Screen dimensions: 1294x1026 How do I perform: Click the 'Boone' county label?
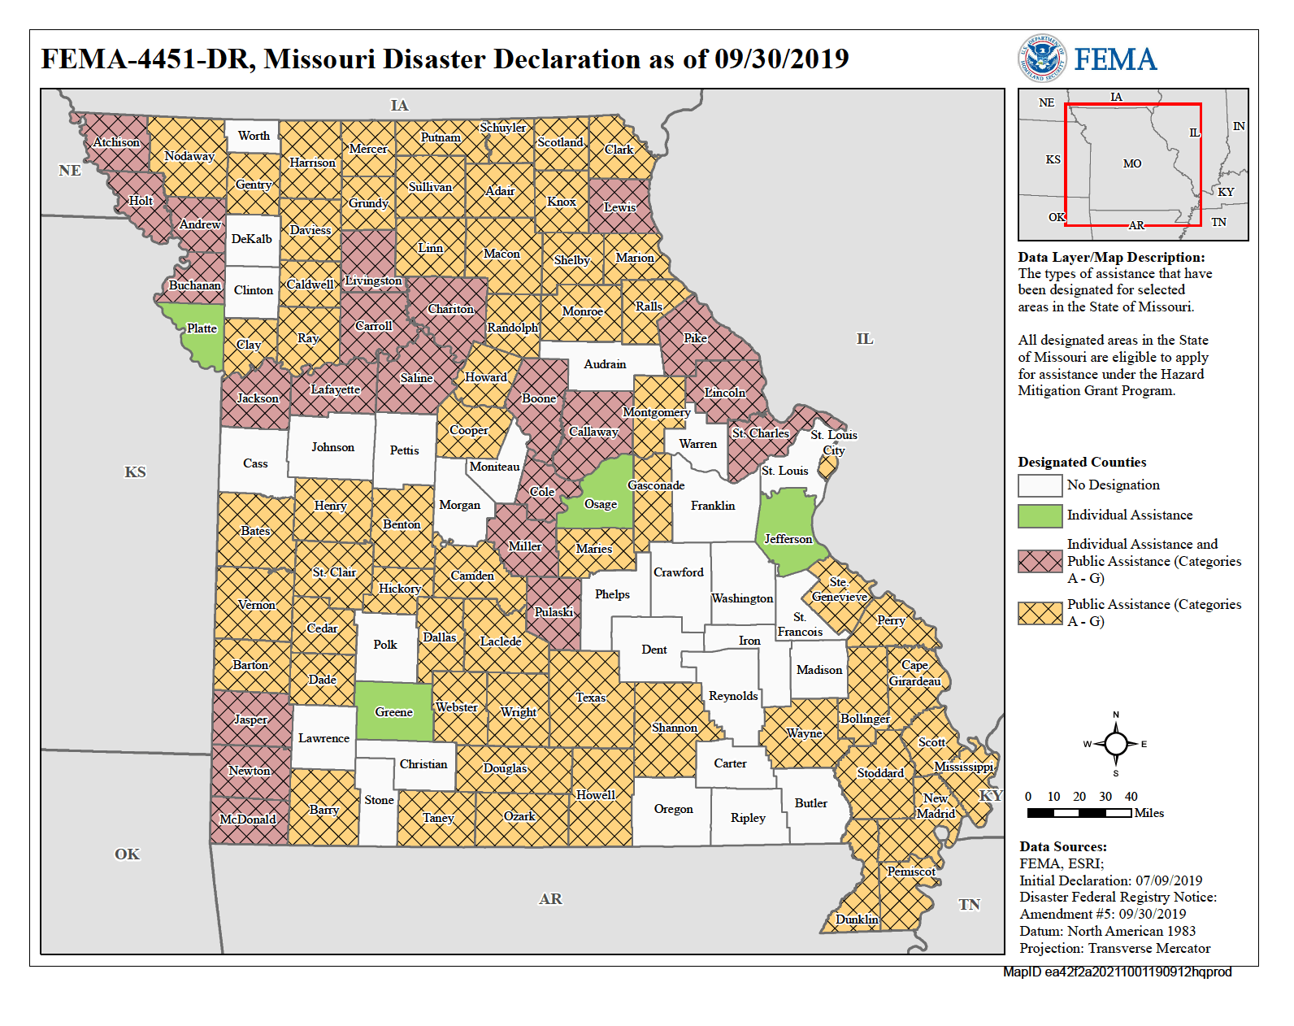[x=539, y=398]
